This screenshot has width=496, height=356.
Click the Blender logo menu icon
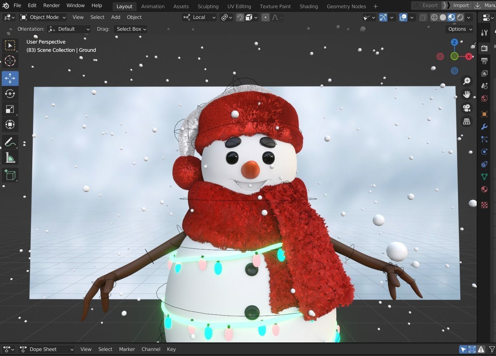pos(6,5)
